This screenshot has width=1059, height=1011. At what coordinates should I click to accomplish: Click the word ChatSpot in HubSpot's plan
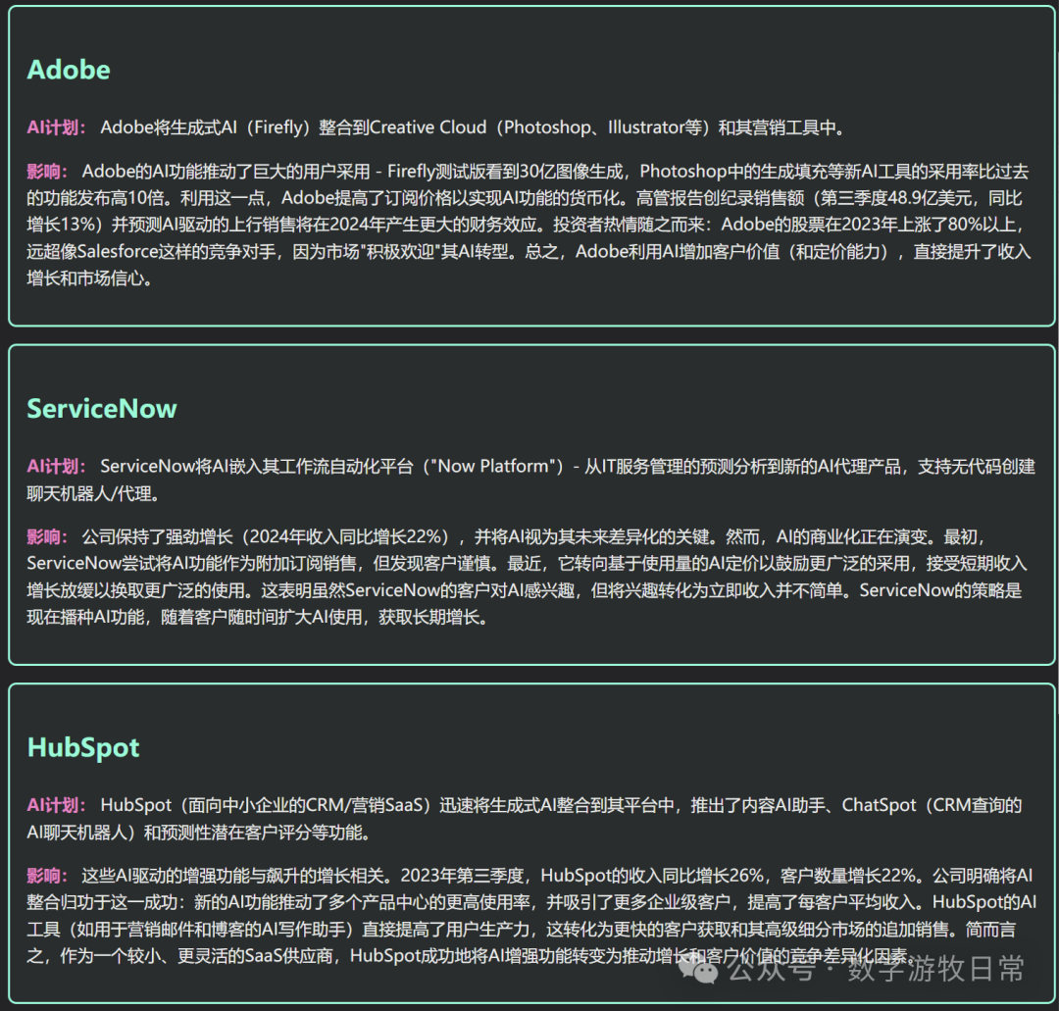(x=880, y=806)
